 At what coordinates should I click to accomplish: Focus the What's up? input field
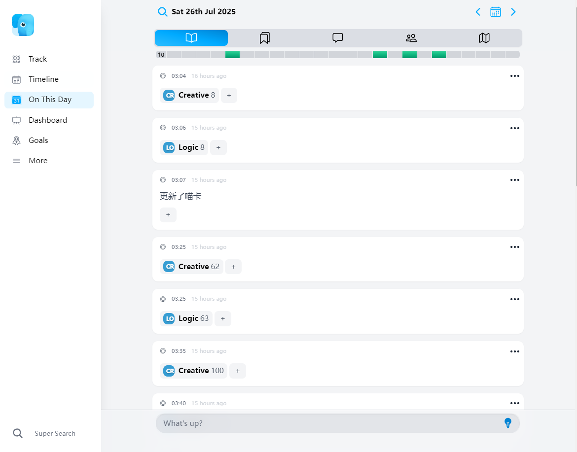click(337, 423)
